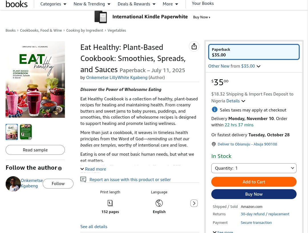
Task: Open the Vegetables breadcrumb link
Action: point(117,30)
